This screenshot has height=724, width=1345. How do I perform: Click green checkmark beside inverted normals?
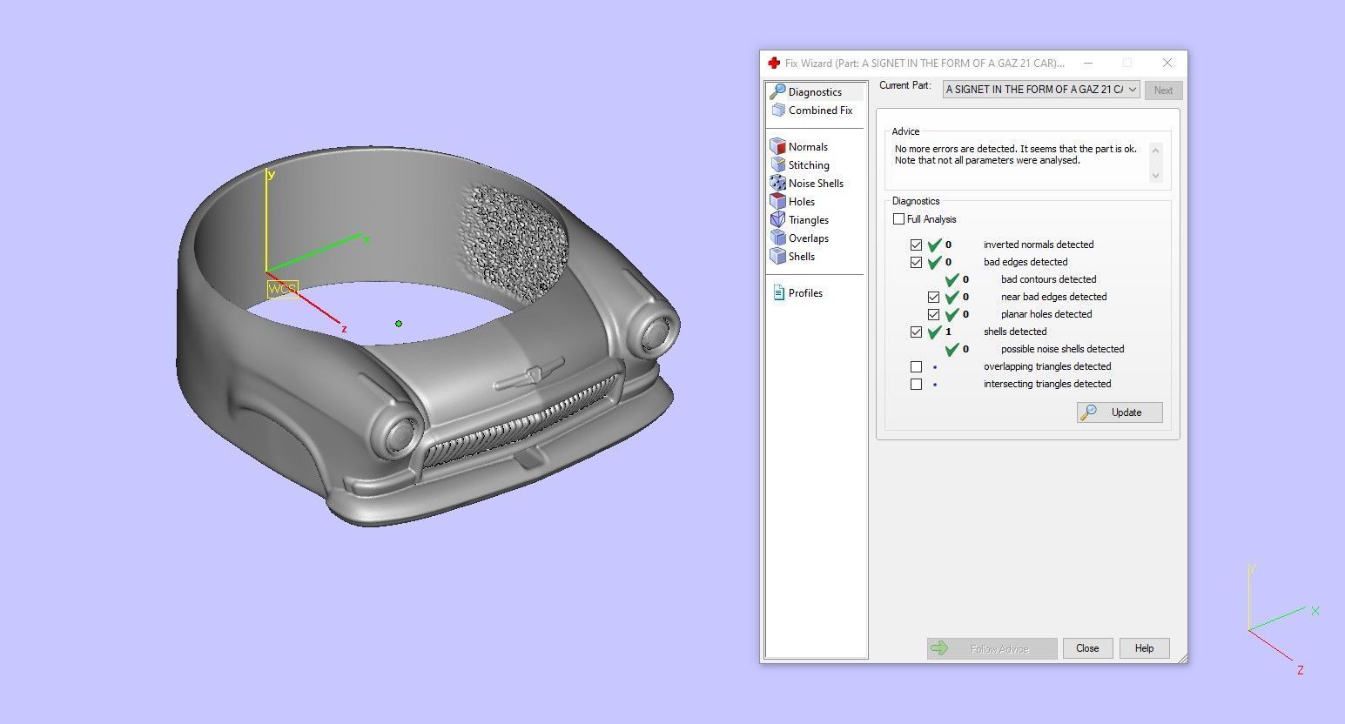coord(935,245)
